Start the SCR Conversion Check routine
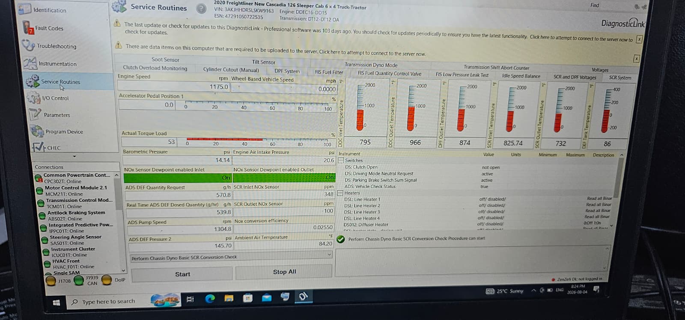The height and width of the screenshot is (320, 685). pos(182,274)
